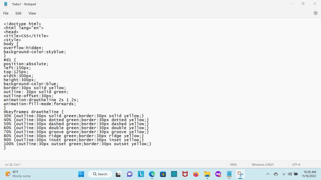Open Task View from taskbar
Image resolution: width=321 pixels, height=180 pixels.
(118, 174)
